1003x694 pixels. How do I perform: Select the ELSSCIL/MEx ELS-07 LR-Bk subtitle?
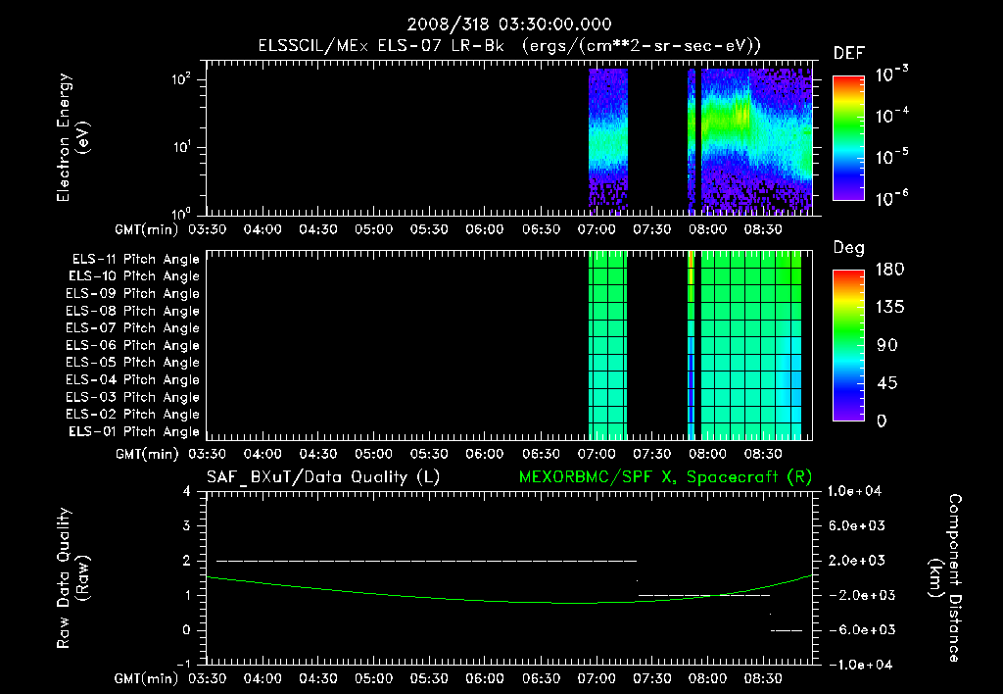509,46
